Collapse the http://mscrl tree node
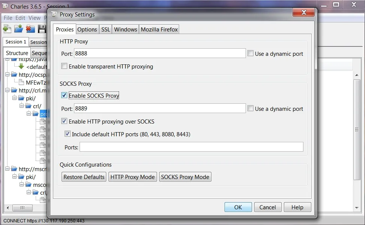 point(8,168)
